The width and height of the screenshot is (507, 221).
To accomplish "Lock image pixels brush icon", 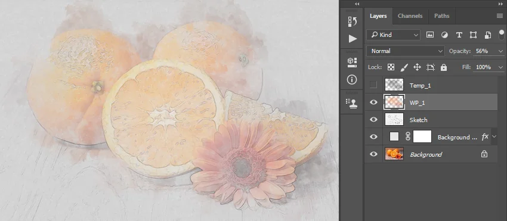I will (404, 67).
